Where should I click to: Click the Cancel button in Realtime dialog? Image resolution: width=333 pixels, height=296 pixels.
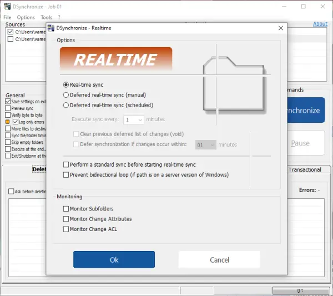tap(219, 260)
